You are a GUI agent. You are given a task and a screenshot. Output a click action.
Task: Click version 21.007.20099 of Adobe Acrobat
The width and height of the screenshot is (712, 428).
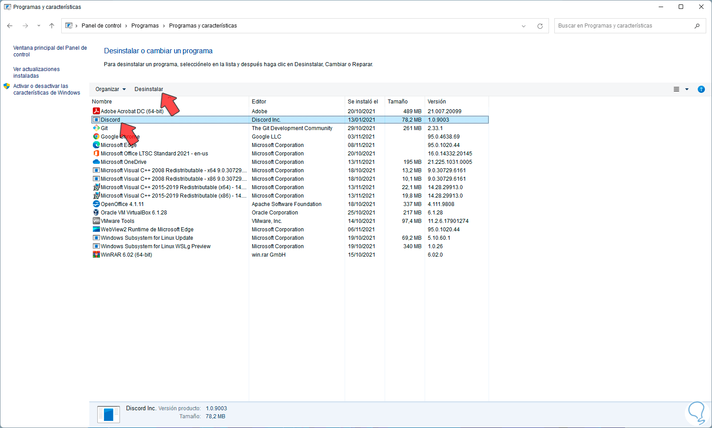(445, 111)
